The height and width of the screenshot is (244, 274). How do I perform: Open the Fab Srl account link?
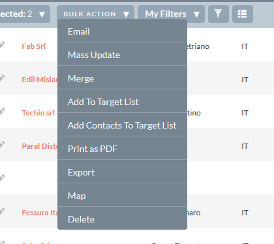[x=34, y=46]
